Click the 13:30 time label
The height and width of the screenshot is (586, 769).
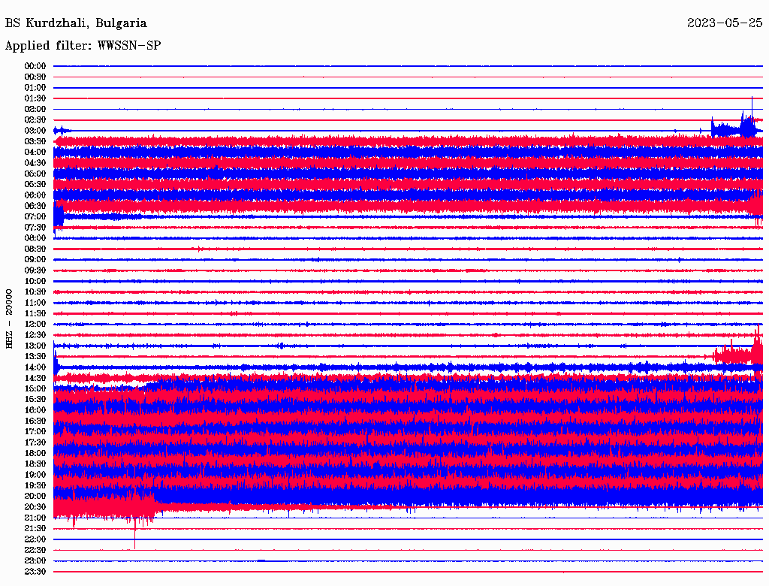[35, 356]
